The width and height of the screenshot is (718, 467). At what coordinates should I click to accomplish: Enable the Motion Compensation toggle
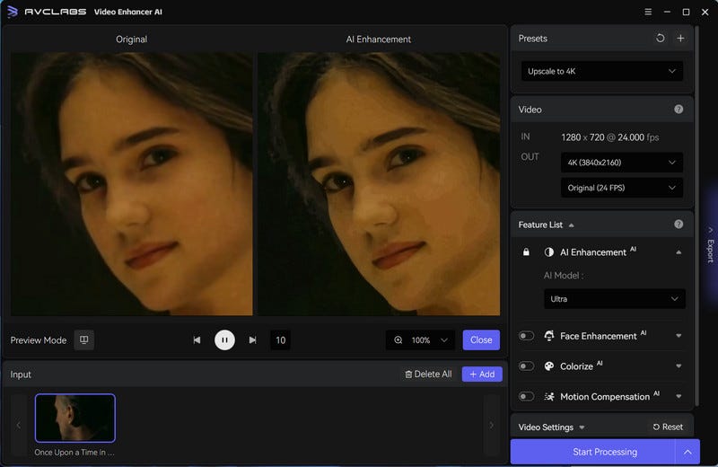pyautogui.click(x=526, y=396)
